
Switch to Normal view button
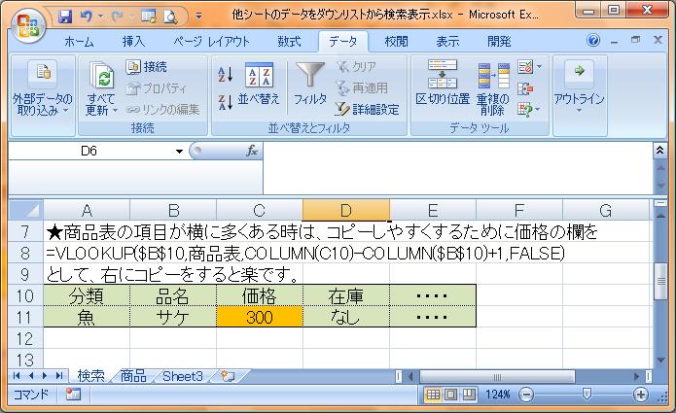[x=433, y=395]
